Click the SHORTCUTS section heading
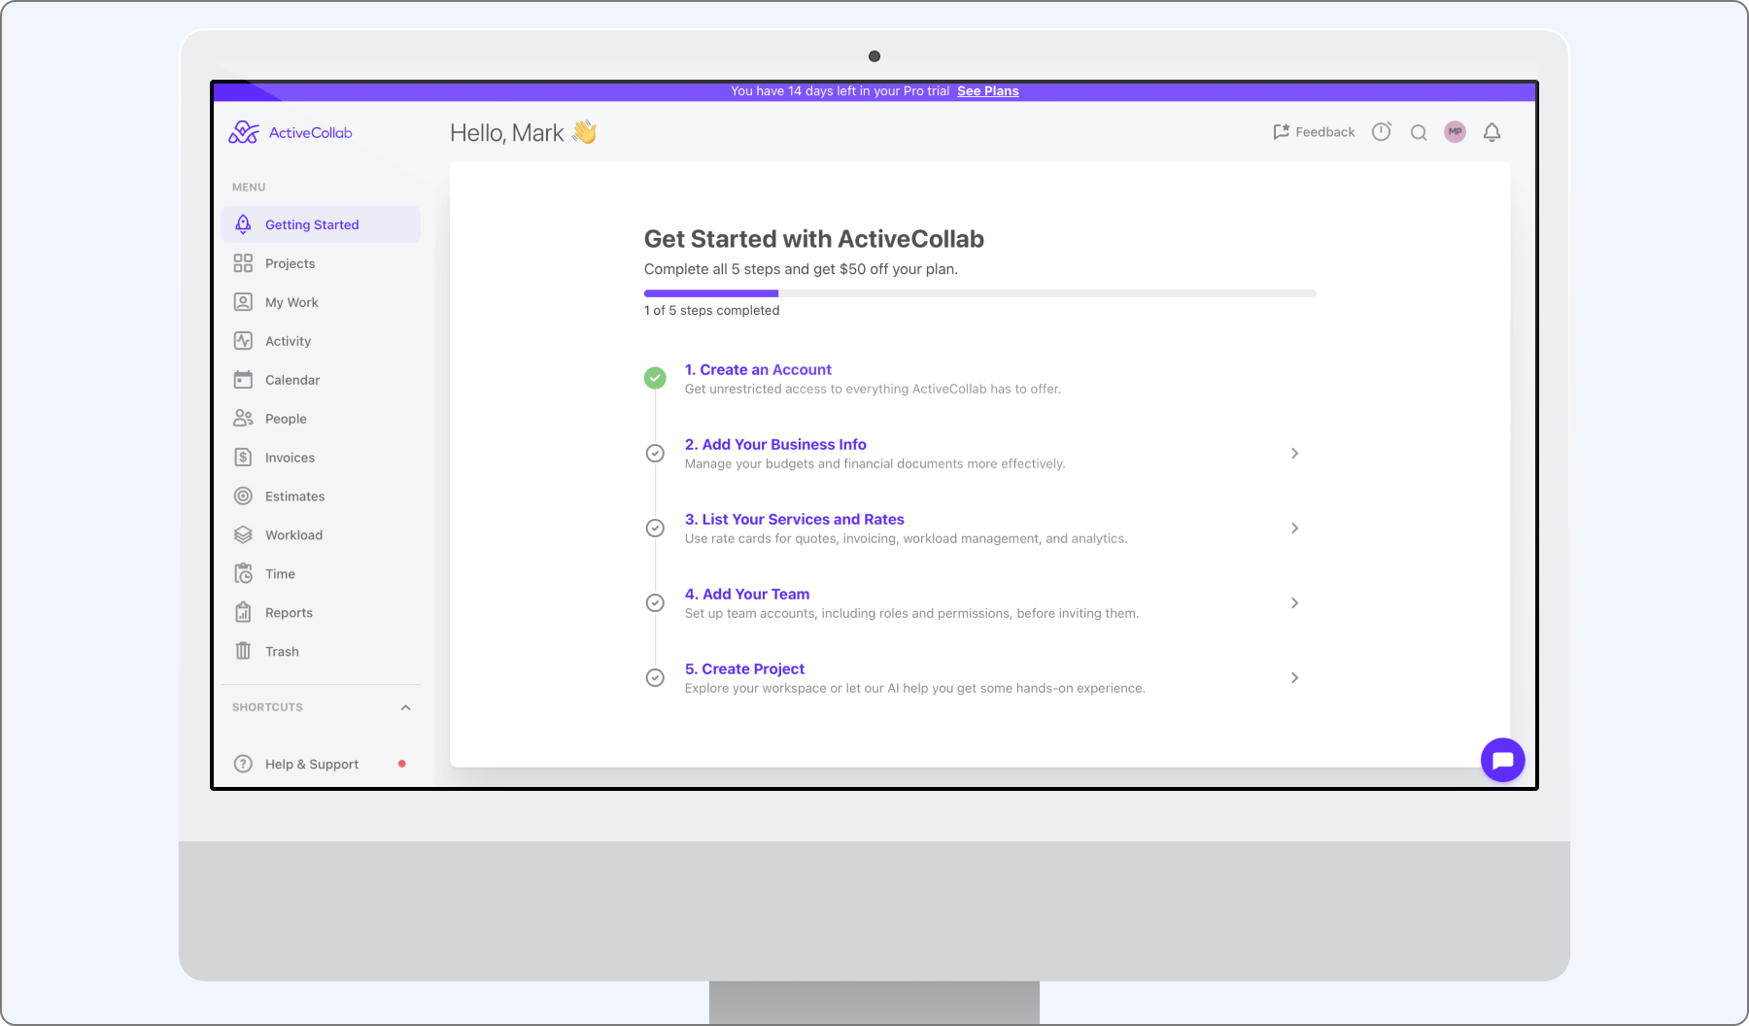The width and height of the screenshot is (1749, 1026). tap(267, 707)
